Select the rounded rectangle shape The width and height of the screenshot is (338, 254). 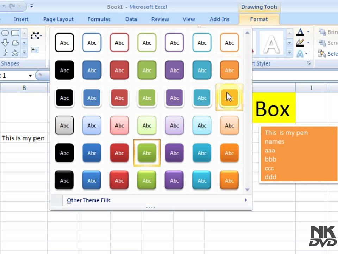(x=15, y=33)
